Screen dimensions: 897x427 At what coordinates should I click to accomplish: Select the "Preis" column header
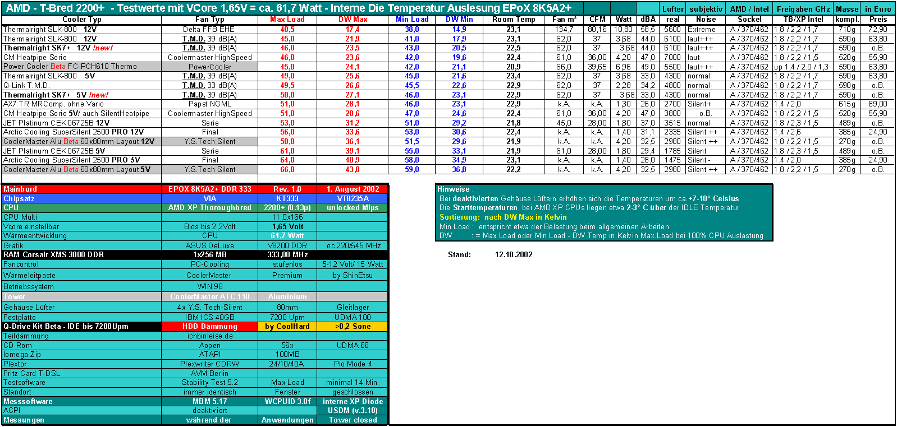click(878, 19)
